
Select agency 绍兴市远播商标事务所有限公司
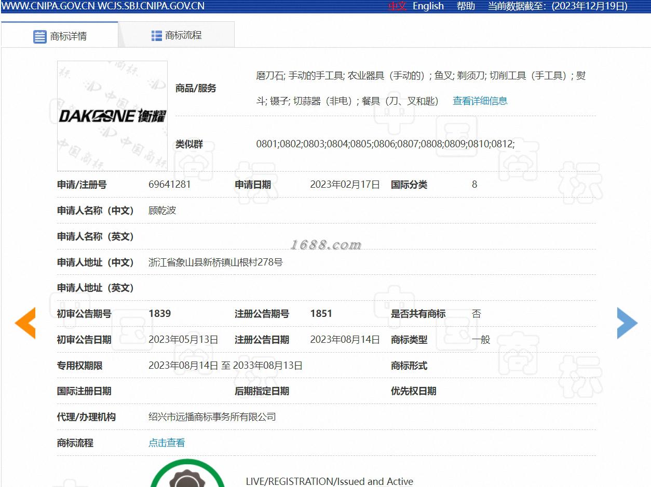[x=212, y=416]
